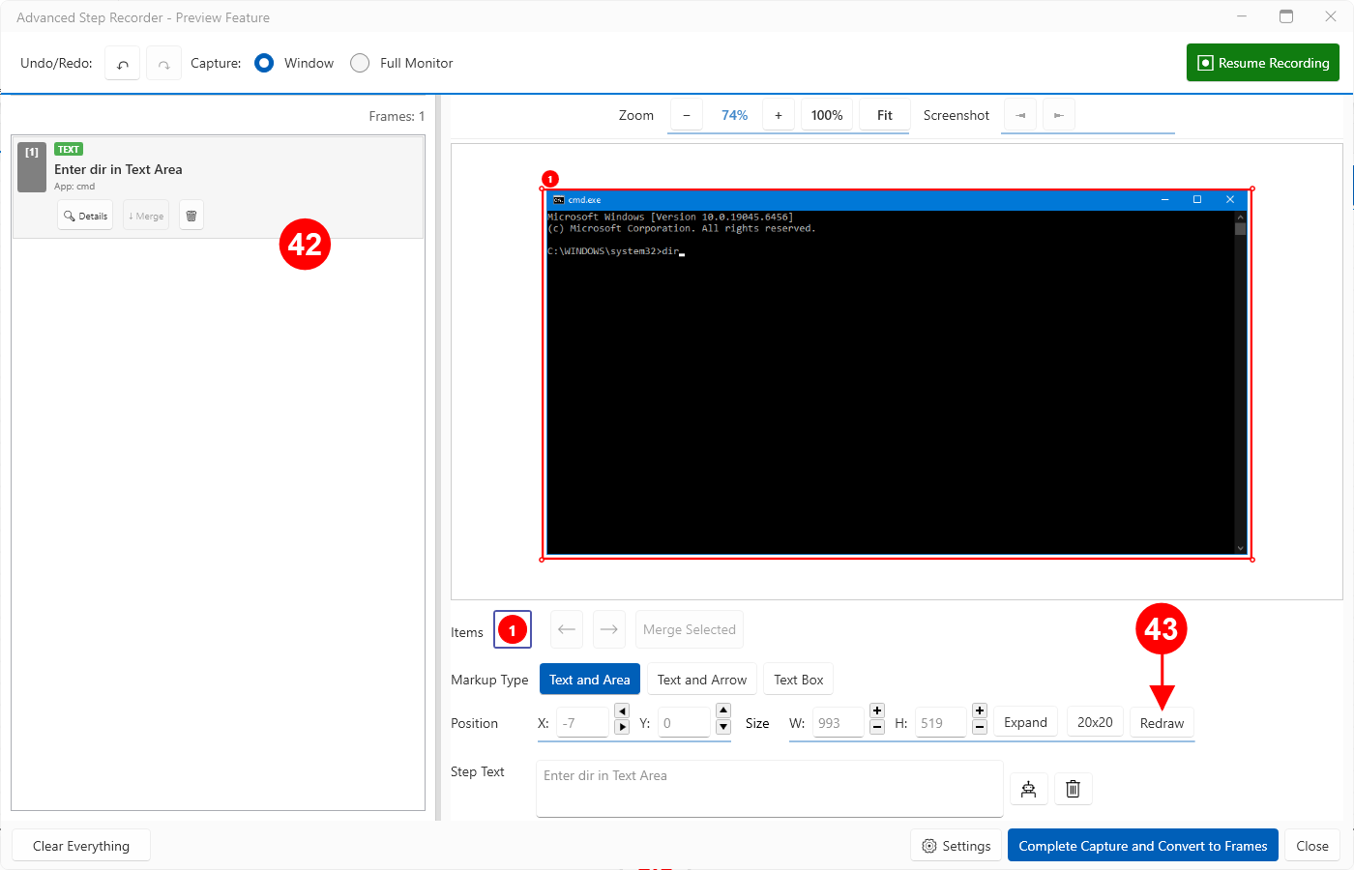This screenshot has width=1354, height=870.
Task: Zoom in with the plus button
Action: [779, 115]
